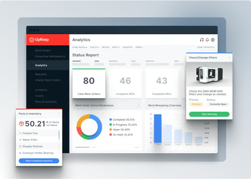251x179 pixels.
Task: Expand the Assets dropdown in top nav
Action: 95,47
